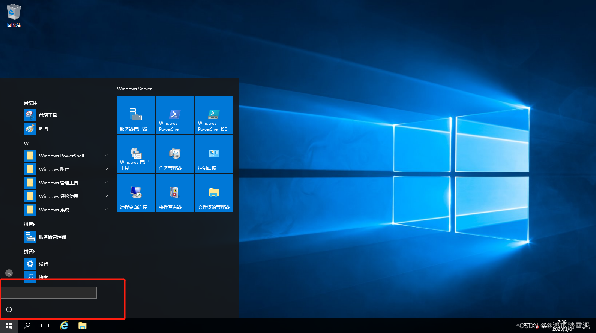The height and width of the screenshot is (333, 596).
Task: Click the Windows PowerShell ISE tile
Action: point(214,115)
